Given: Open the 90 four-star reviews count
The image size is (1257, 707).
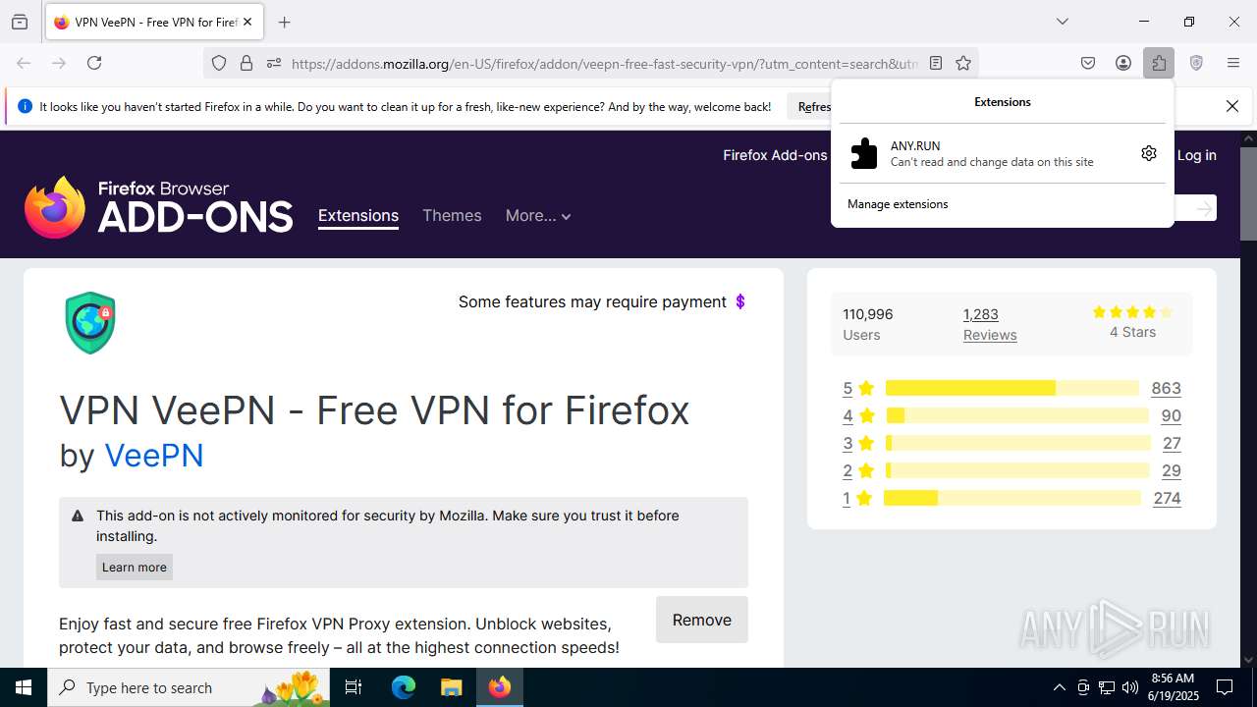Looking at the screenshot, I should pyautogui.click(x=1171, y=415).
